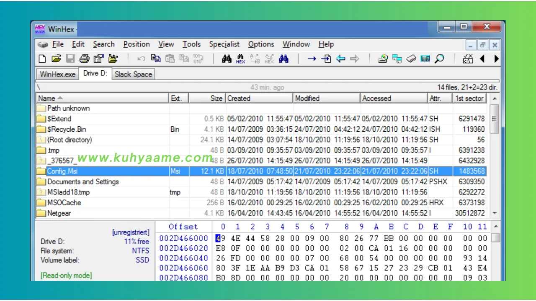Click the Copy block icon
The image size is (536, 301).
click(x=156, y=59)
